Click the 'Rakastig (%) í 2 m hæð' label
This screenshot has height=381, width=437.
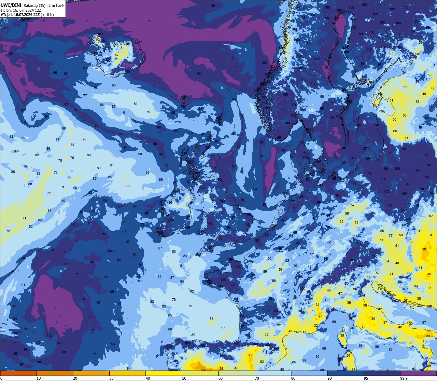pyautogui.click(x=44, y=5)
